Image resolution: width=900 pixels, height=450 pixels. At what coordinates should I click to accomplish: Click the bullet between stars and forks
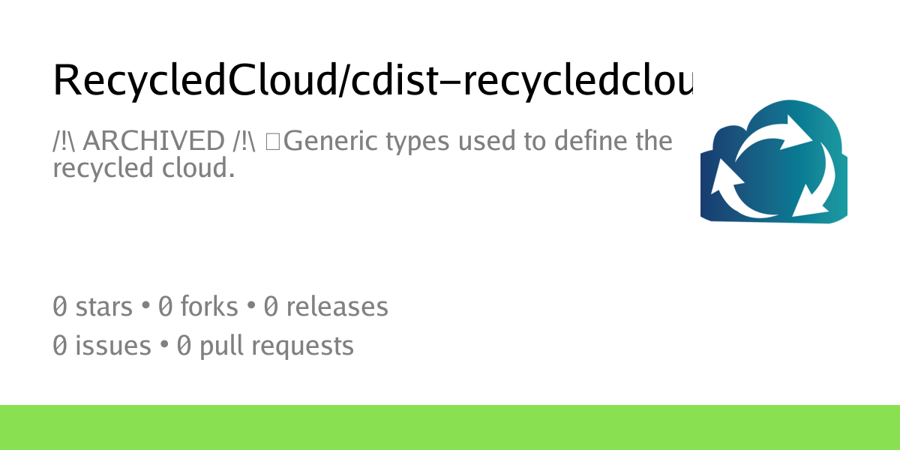[145, 307]
